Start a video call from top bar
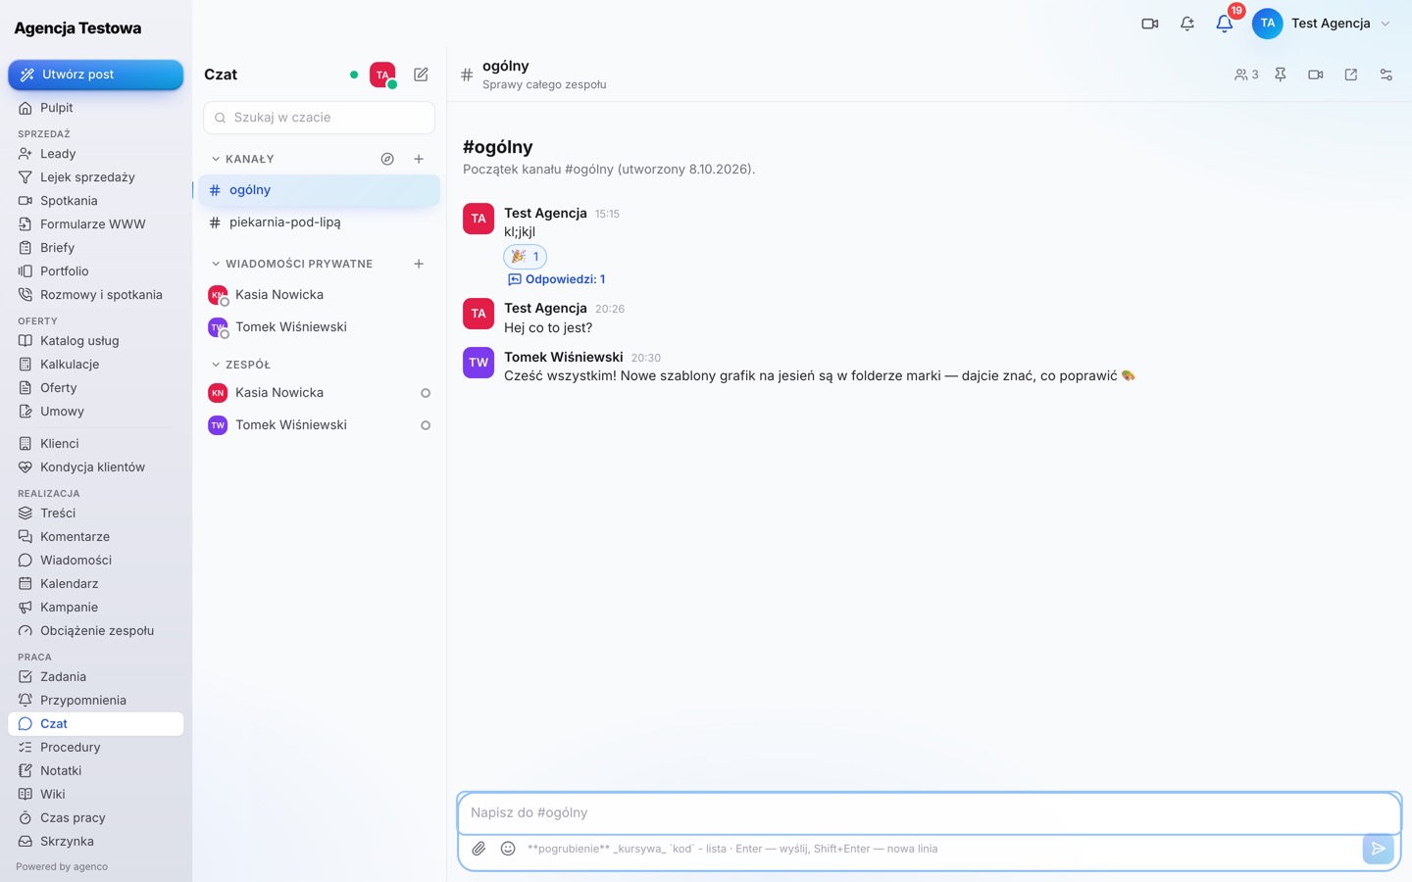1412x882 pixels. [1150, 24]
